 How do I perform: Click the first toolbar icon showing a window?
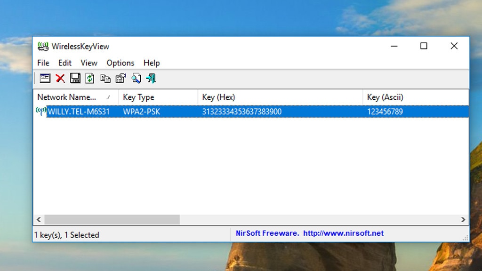(45, 79)
